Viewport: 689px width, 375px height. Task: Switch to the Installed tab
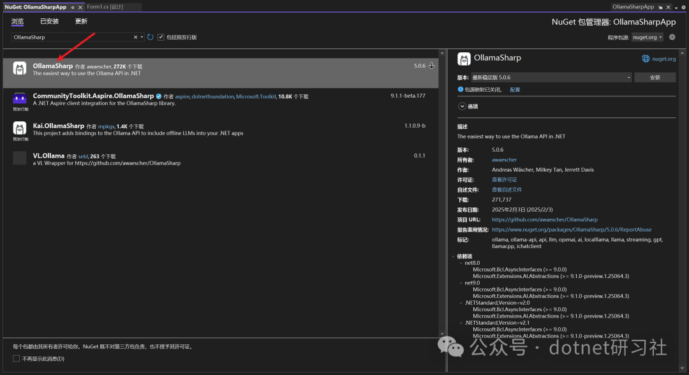tap(49, 21)
